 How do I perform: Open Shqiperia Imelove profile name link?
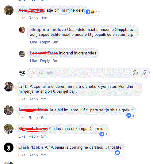48,29
